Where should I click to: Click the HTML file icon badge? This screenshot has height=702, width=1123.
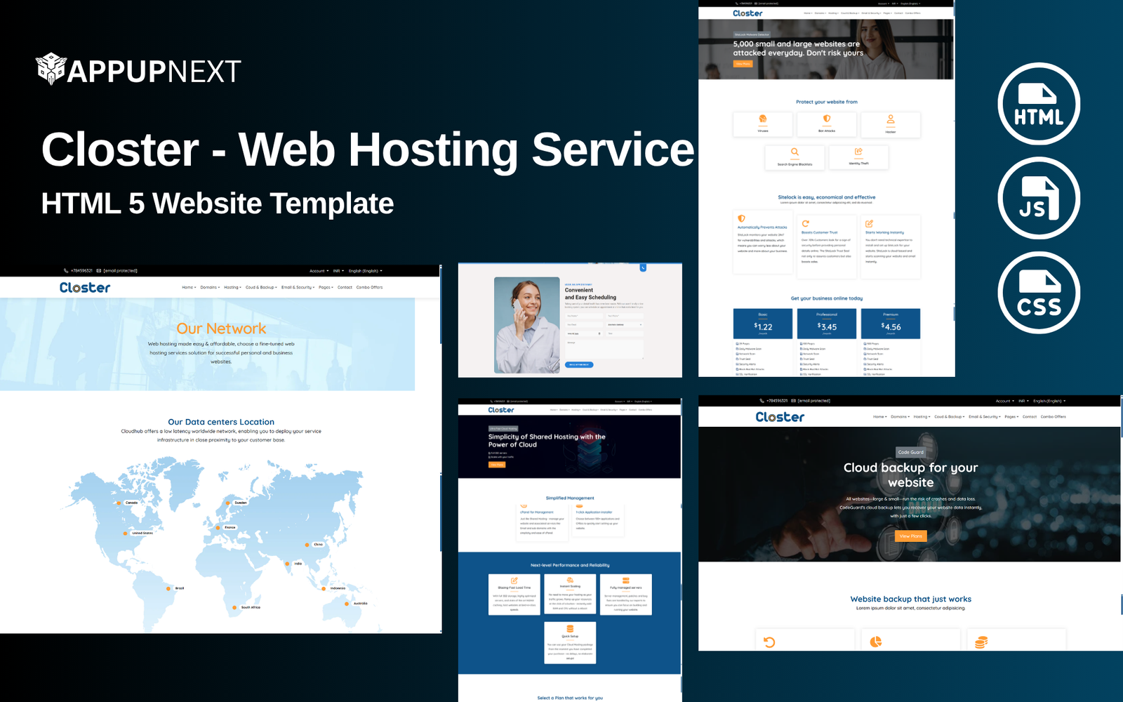(1038, 104)
